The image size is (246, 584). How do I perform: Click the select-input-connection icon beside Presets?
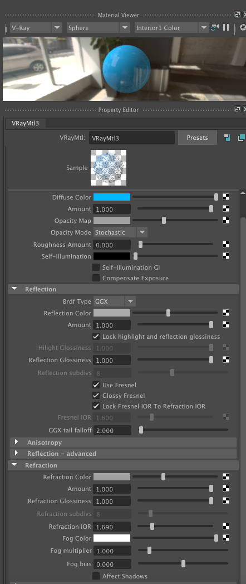point(227,138)
